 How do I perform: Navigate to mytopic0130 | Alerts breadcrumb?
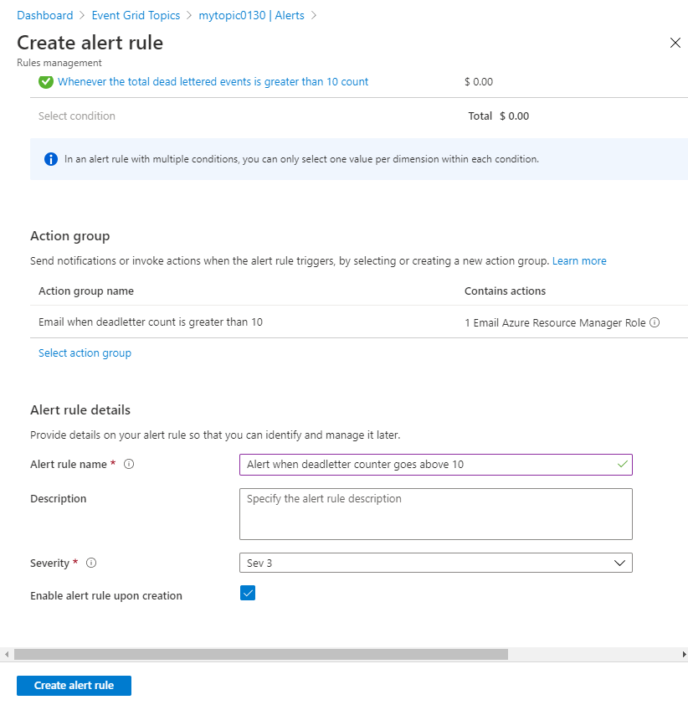pyautogui.click(x=251, y=15)
